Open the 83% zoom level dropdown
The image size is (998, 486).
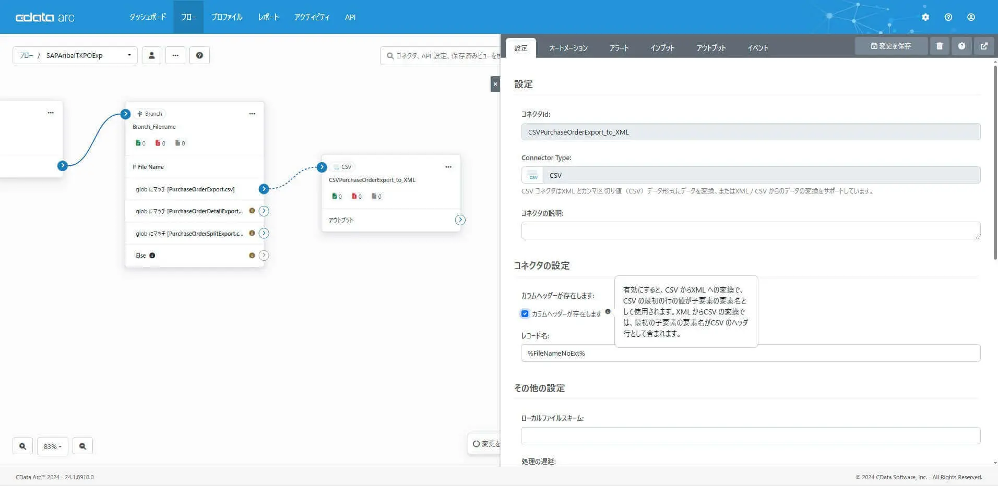tap(53, 446)
